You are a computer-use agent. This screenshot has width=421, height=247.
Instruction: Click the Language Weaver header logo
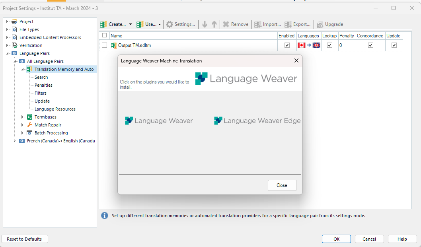pos(246,78)
